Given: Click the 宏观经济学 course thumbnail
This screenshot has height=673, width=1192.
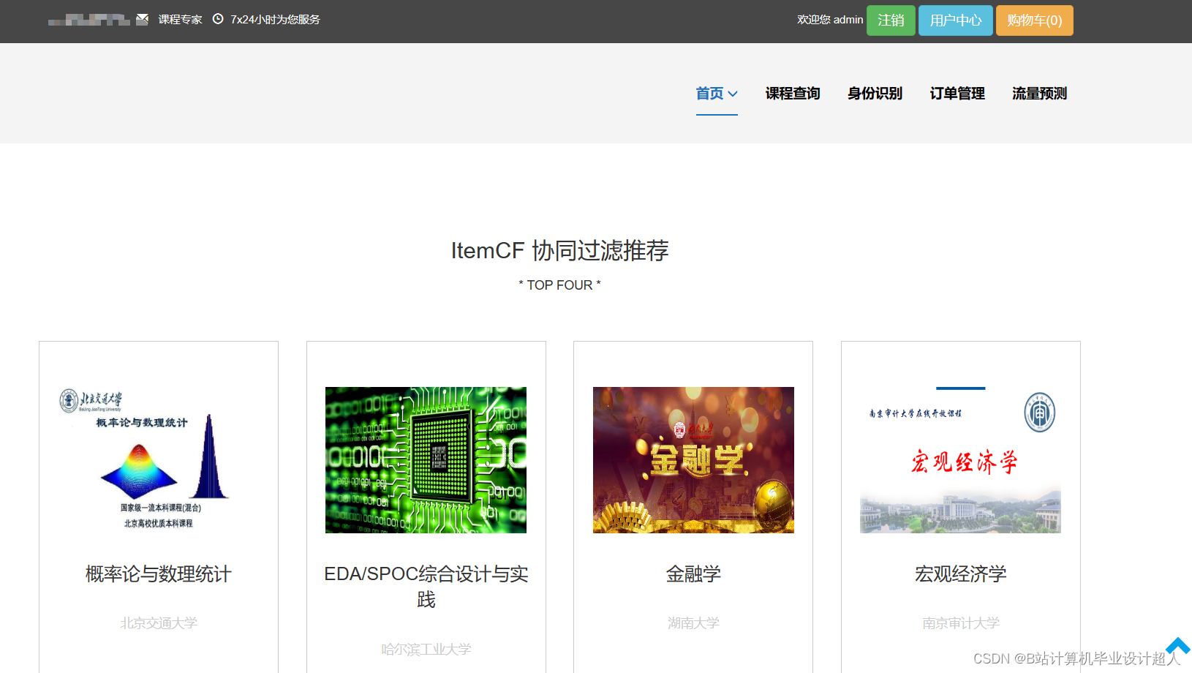Looking at the screenshot, I should click(x=960, y=460).
